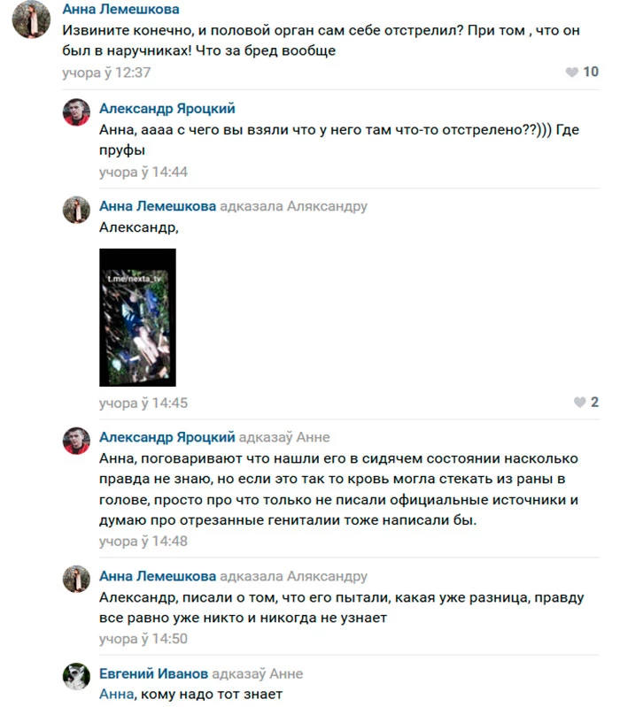Click the 'адказаў Анне' reference by Александр Яроцкий

tap(284, 437)
